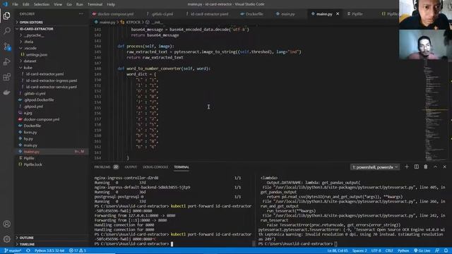The image size is (452, 254).
Task: Maximize panel size with caret icon
Action: tap(435, 167)
